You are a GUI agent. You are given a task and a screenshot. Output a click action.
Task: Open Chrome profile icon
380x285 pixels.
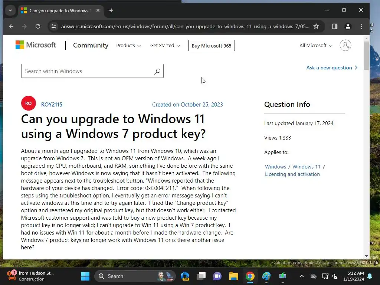click(x=348, y=26)
